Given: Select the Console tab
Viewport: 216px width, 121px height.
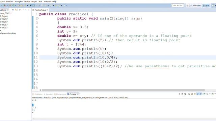Looking at the screenshot, I should pos(72,94).
